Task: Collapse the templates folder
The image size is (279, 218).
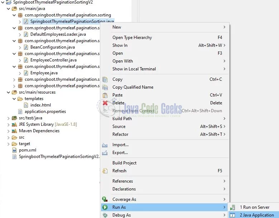Action: click(x=14, y=99)
